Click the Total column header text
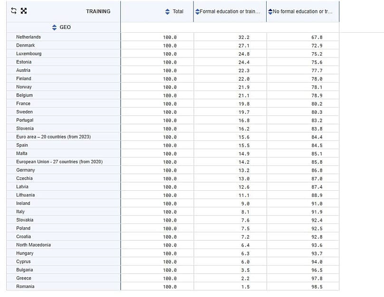The width and height of the screenshot is (384, 297). coord(178,11)
